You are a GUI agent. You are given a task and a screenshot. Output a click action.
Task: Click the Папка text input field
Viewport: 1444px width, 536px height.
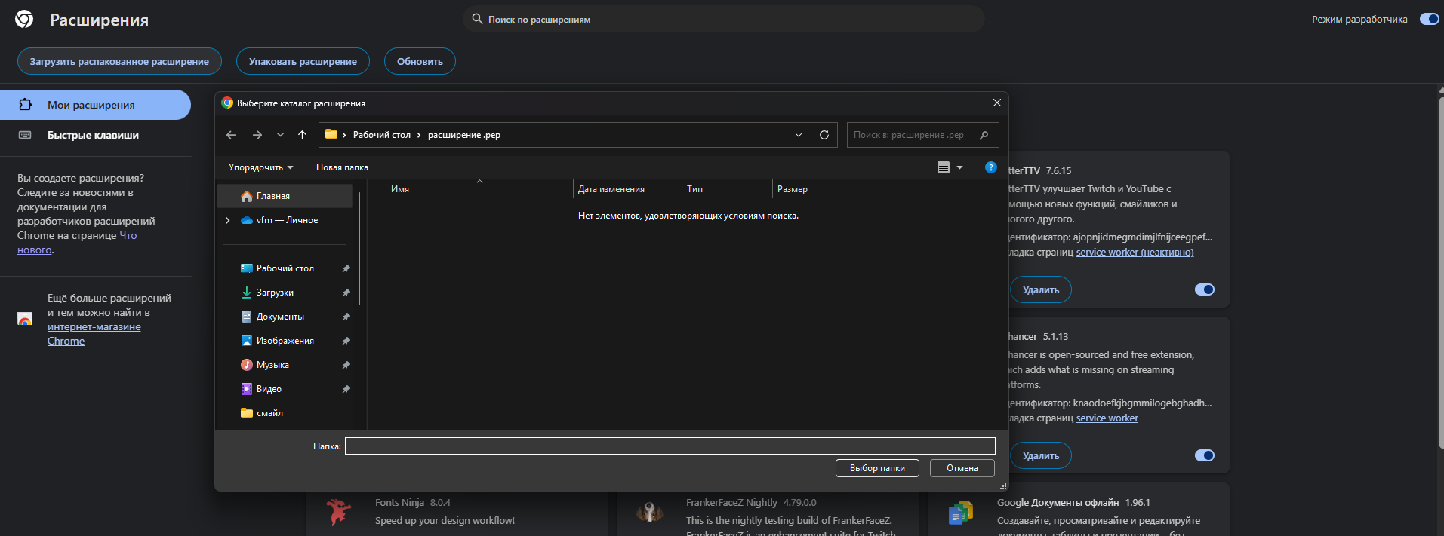click(670, 446)
